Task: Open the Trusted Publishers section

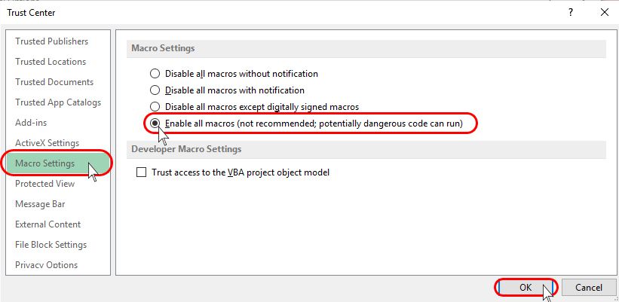Action: click(51, 41)
